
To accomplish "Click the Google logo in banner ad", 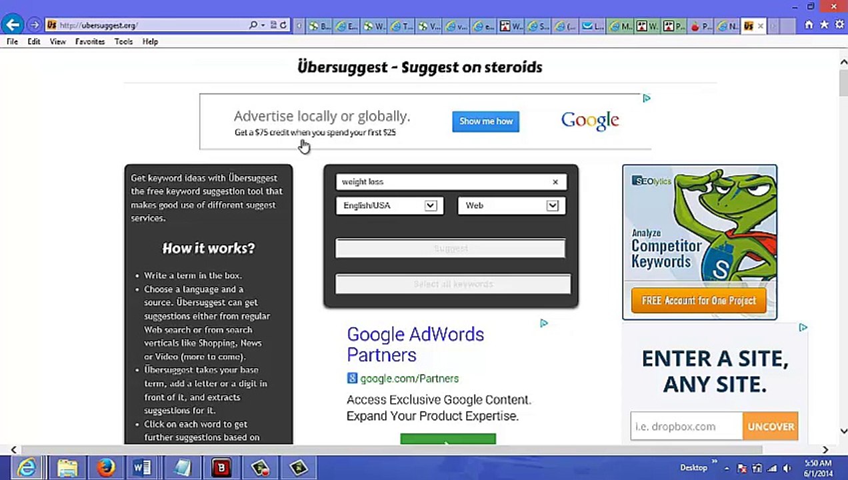I will pos(590,121).
